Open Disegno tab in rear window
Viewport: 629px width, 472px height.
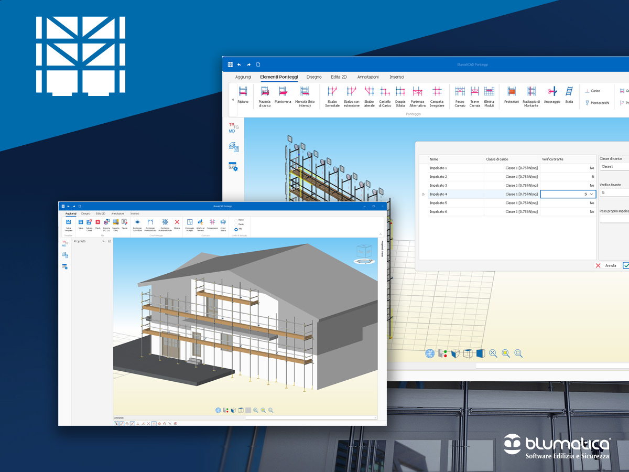pyautogui.click(x=314, y=77)
